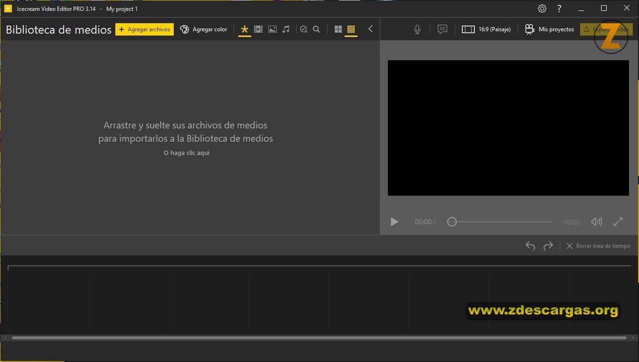Image resolution: width=639 pixels, height=362 pixels.
Task: Open the help question mark
Action: click(559, 8)
